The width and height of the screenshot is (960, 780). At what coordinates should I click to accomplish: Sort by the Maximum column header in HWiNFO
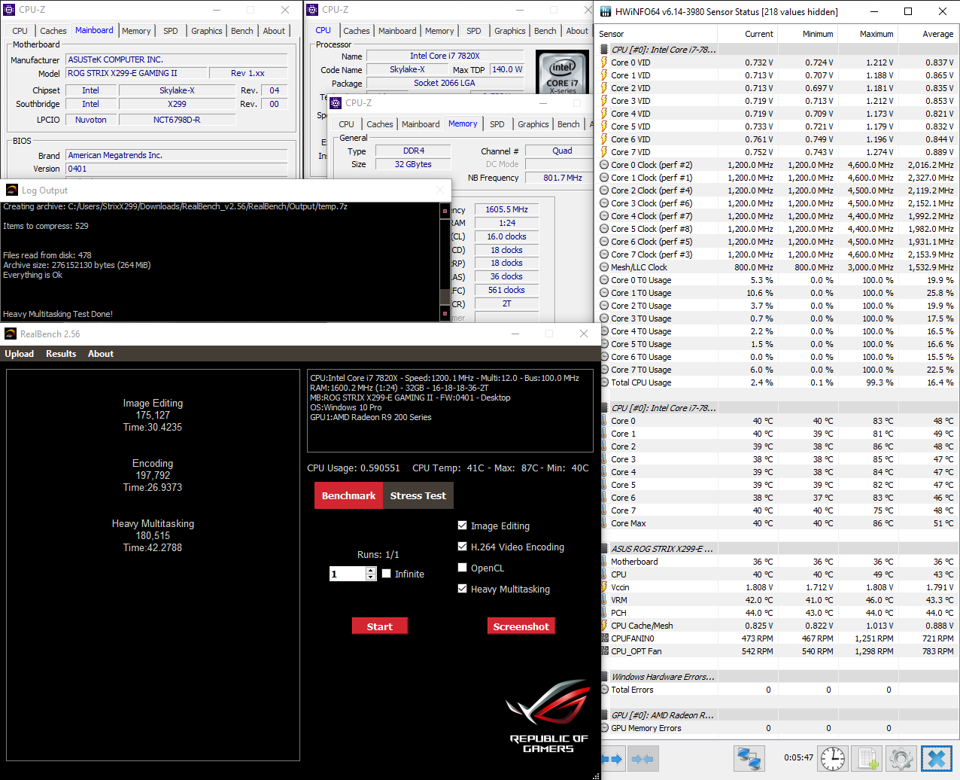[x=869, y=34]
